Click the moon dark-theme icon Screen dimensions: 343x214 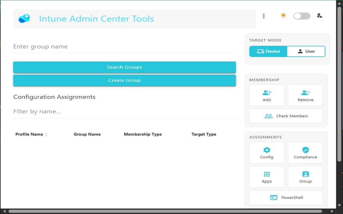(x=320, y=16)
